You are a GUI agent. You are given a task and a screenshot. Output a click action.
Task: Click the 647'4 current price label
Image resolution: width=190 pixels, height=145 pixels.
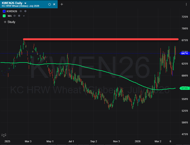click(184, 53)
